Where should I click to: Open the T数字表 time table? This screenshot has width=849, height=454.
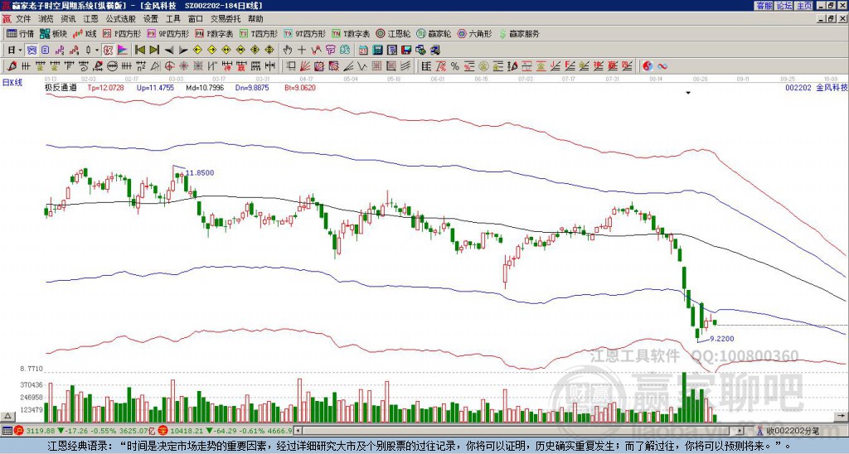[351, 33]
